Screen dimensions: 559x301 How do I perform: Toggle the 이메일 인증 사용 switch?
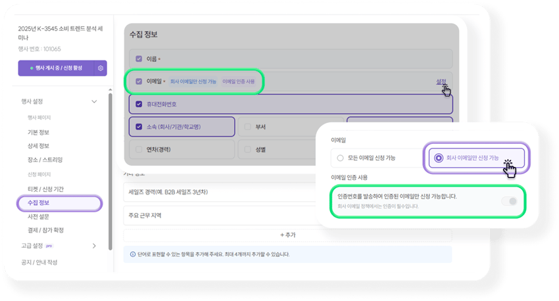coord(509,201)
